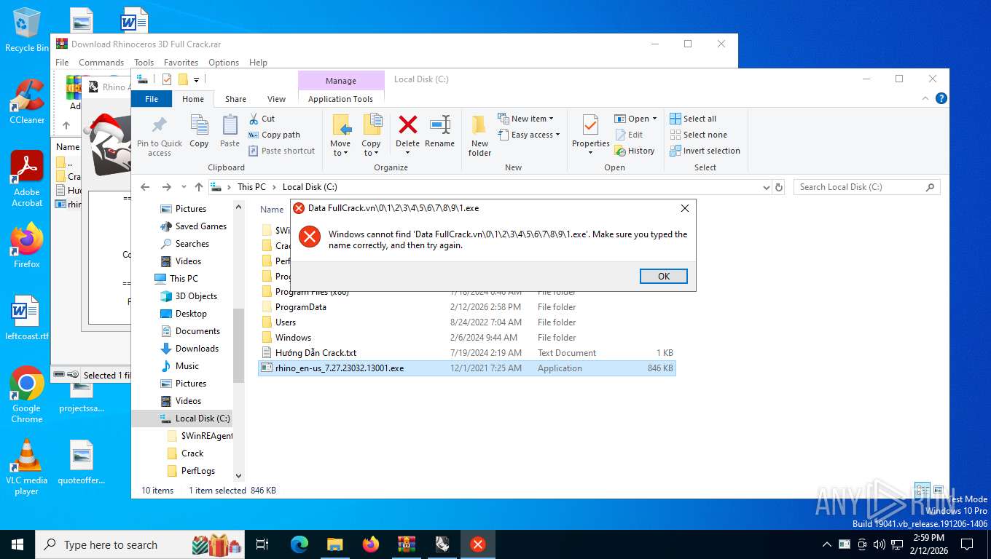991x559 pixels.
Task: Select the Hướng Dẫn Crack.txt file
Action: tap(467, 353)
